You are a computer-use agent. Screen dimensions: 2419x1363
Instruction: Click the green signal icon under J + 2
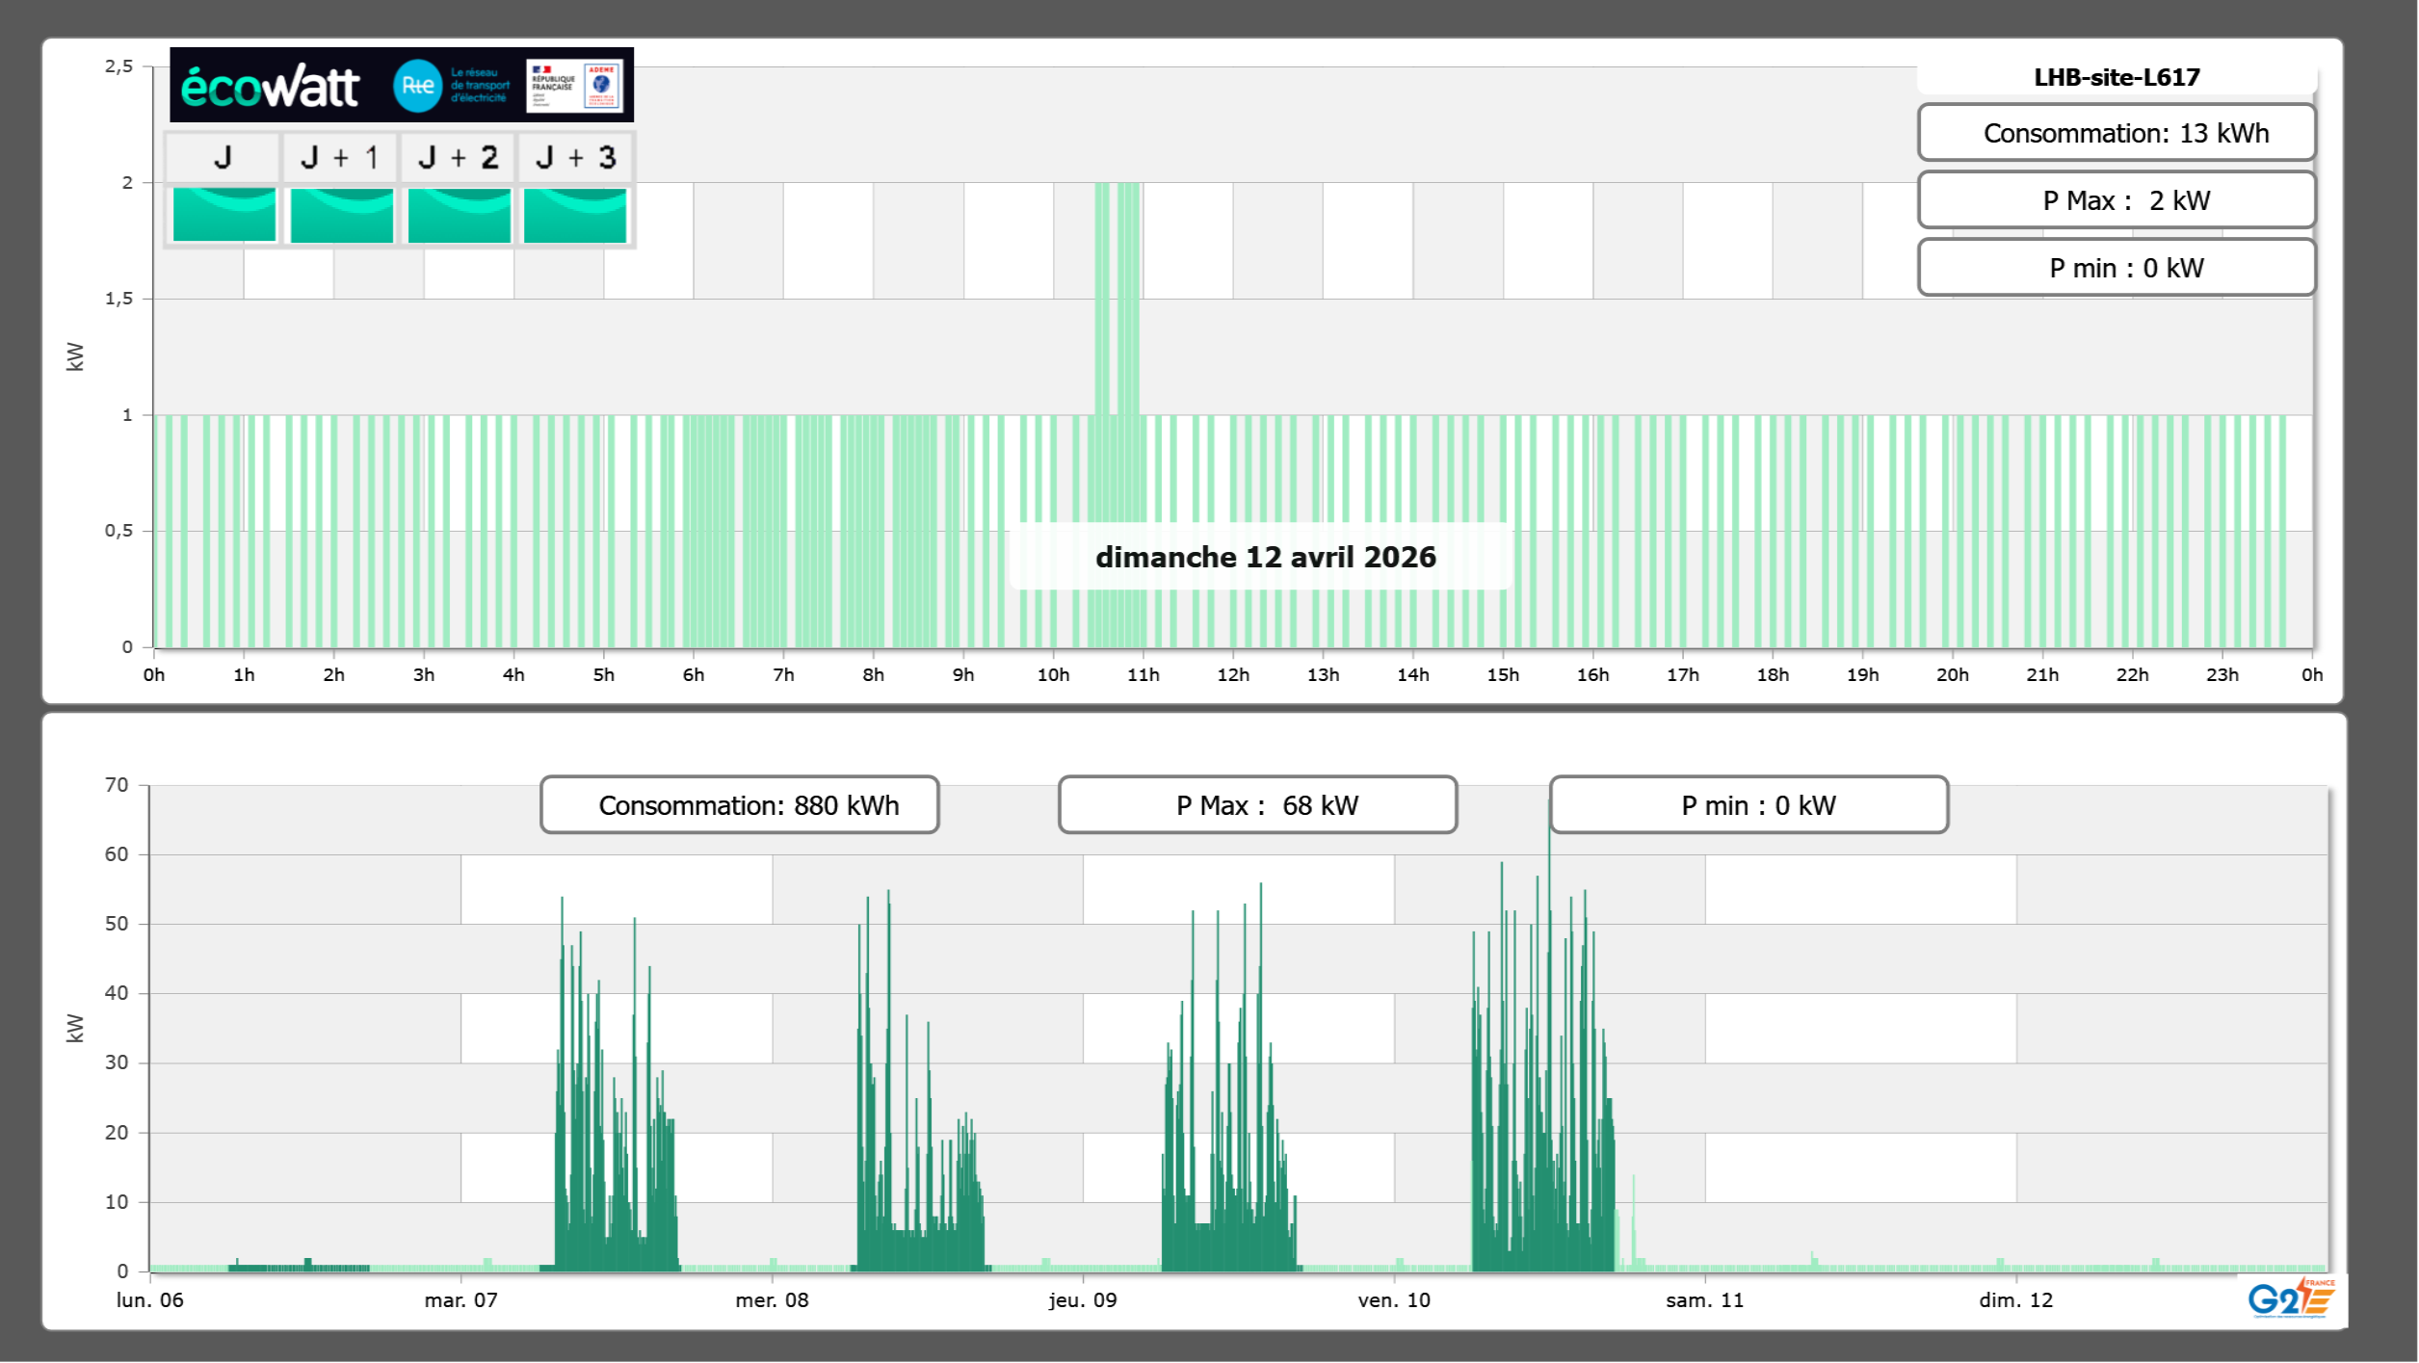(459, 215)
